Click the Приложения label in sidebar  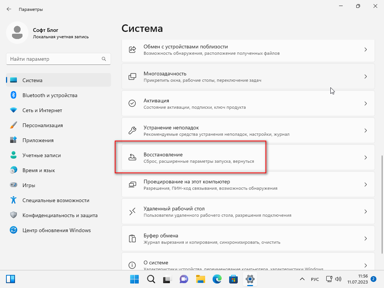click(38, 140)
